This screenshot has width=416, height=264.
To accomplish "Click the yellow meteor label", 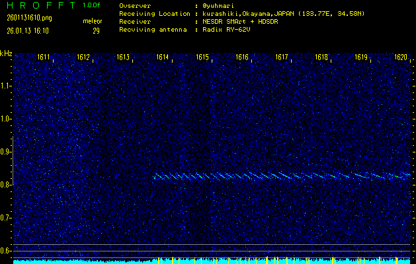I will coord(93,22).
